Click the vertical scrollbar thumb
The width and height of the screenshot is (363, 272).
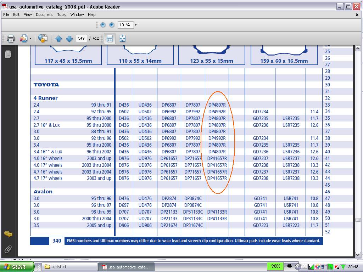pos(358,220)
